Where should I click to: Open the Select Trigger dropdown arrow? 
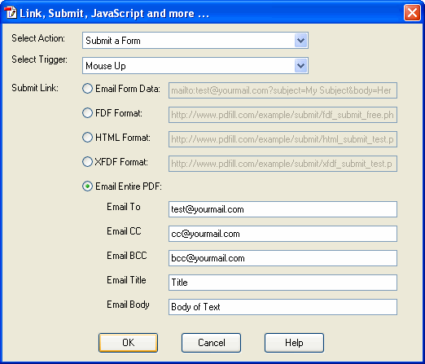(300, 66)
